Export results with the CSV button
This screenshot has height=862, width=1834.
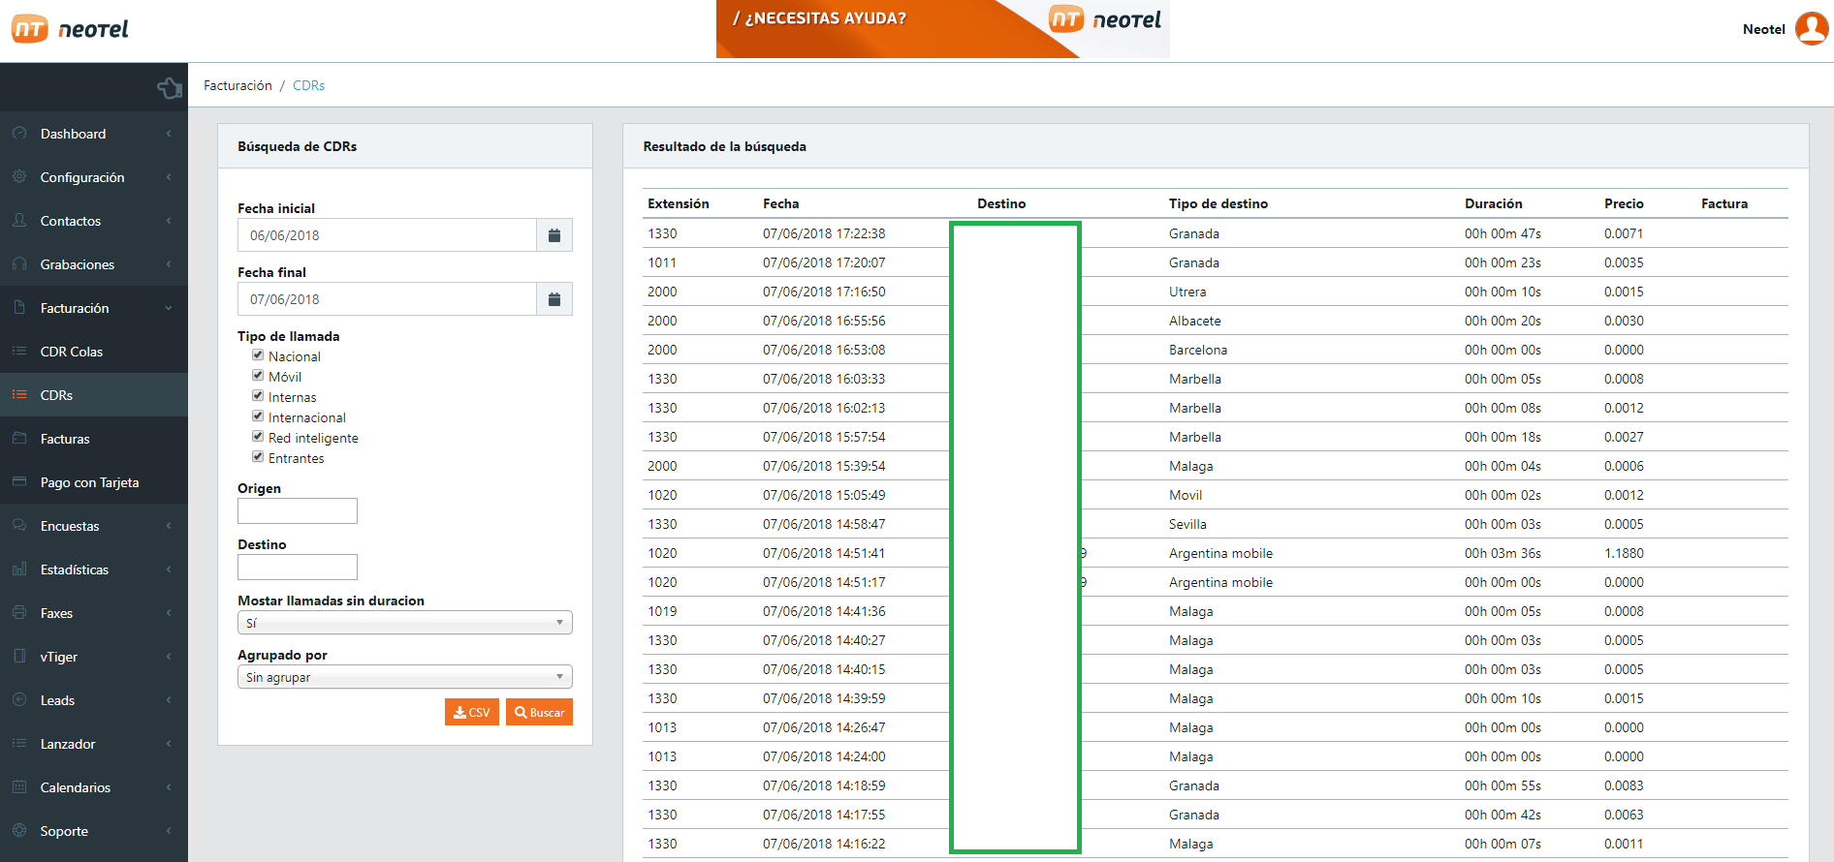pyautogui.click(x=471, y=712)
